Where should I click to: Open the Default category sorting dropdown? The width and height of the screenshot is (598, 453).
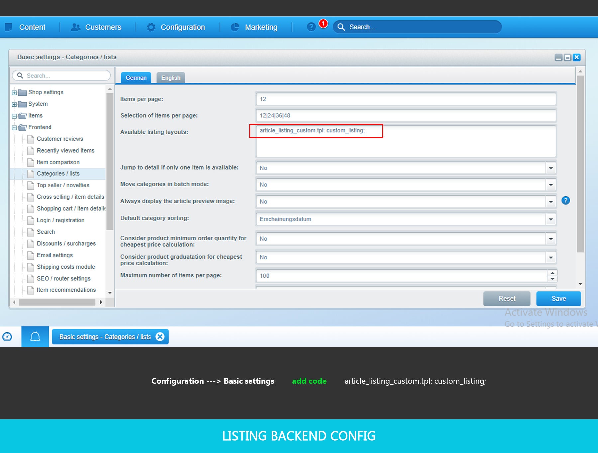[551, 219]
